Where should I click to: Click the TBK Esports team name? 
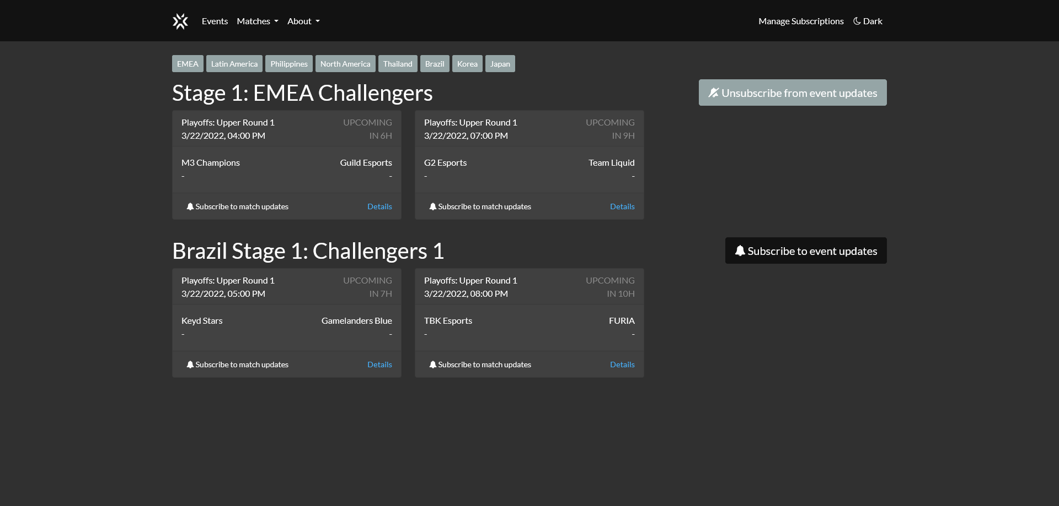pyautogui.click(x=448, y=320)
